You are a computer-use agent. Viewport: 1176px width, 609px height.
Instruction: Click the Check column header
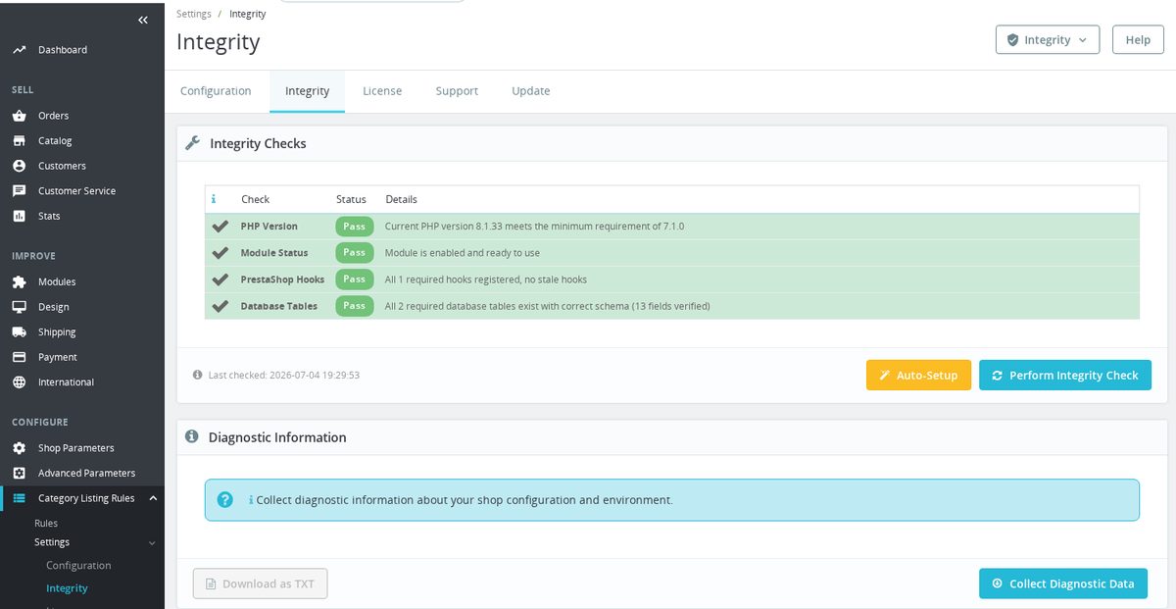tap(255, 198)
